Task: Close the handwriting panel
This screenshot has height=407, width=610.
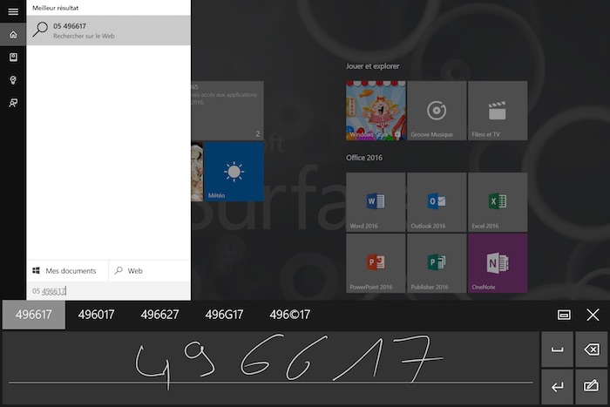Action: (x=593, y=315)
